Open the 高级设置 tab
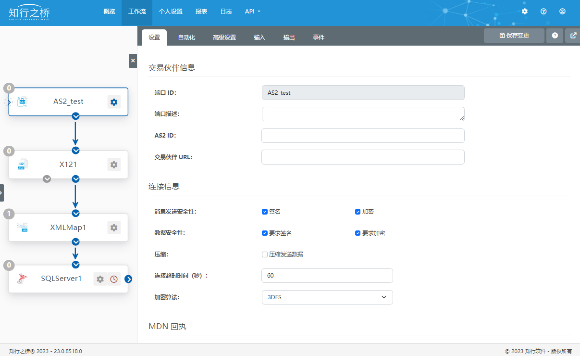580x356 pixels. point(224,38)
